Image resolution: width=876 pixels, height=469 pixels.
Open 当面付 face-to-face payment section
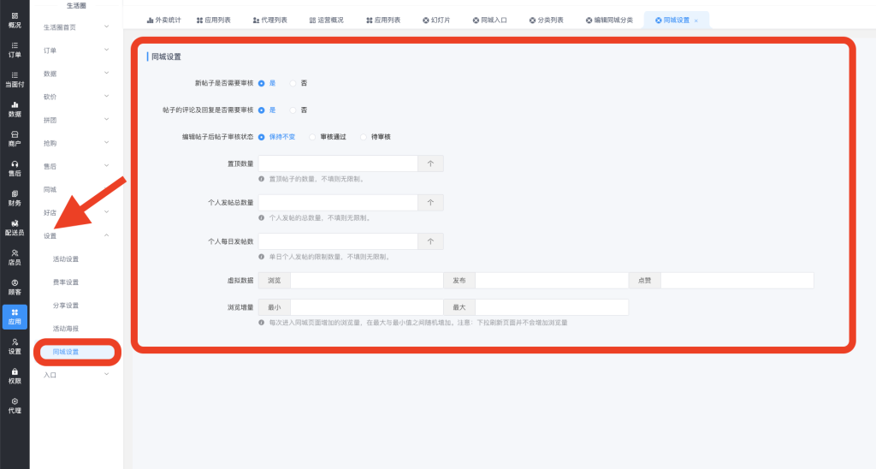pyautogui.click(x=15, y=80)
